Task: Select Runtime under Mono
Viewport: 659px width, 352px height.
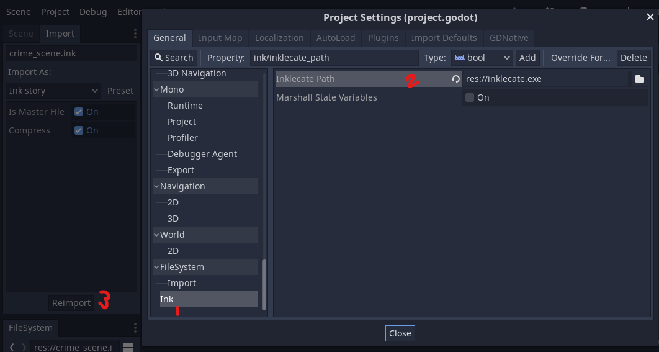Action: [185, 106]
